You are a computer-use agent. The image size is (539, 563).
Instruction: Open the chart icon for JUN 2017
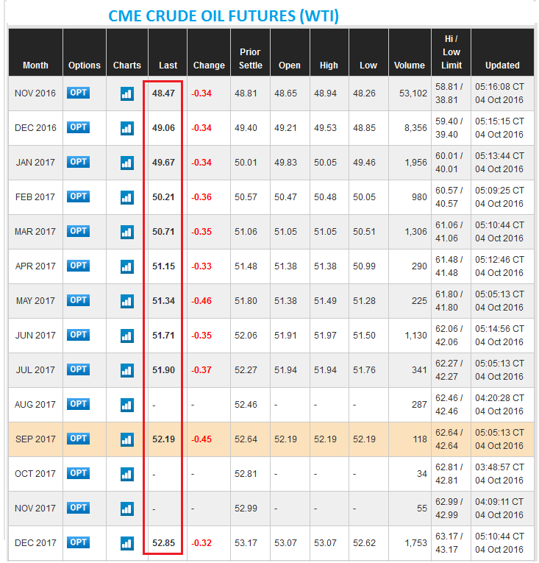click(127, 336)
